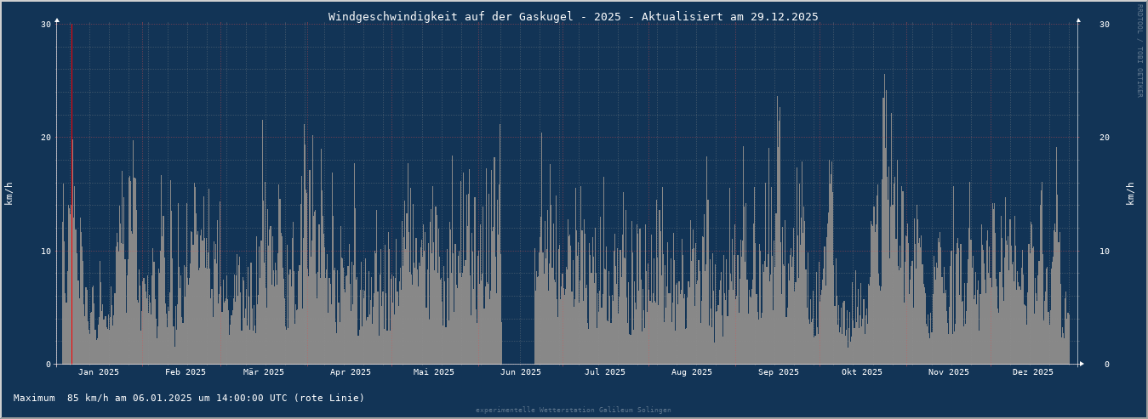Click the upward arrow atop the left y-axis
1148x419 pixels.
coord(57,20)
